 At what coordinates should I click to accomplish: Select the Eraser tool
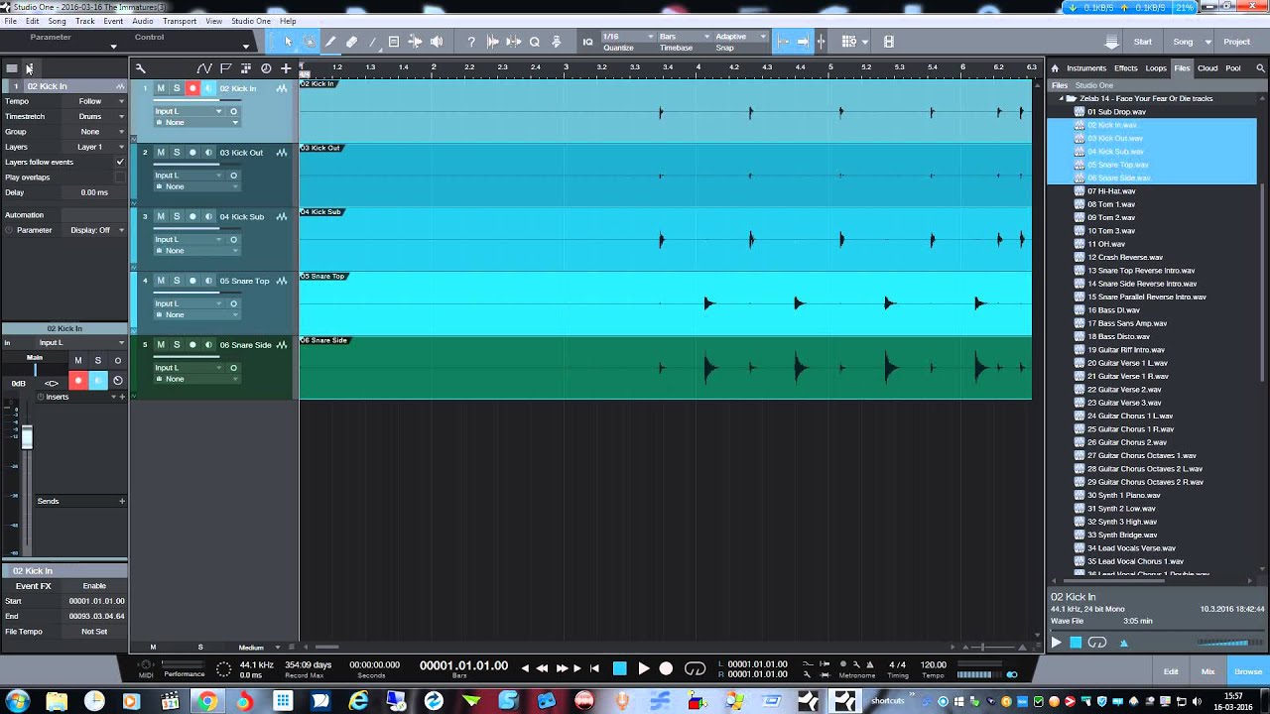click(351, 42)
